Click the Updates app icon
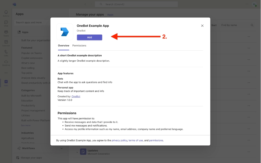Viewport: 261px width, 163px height. tap(83, 152)
